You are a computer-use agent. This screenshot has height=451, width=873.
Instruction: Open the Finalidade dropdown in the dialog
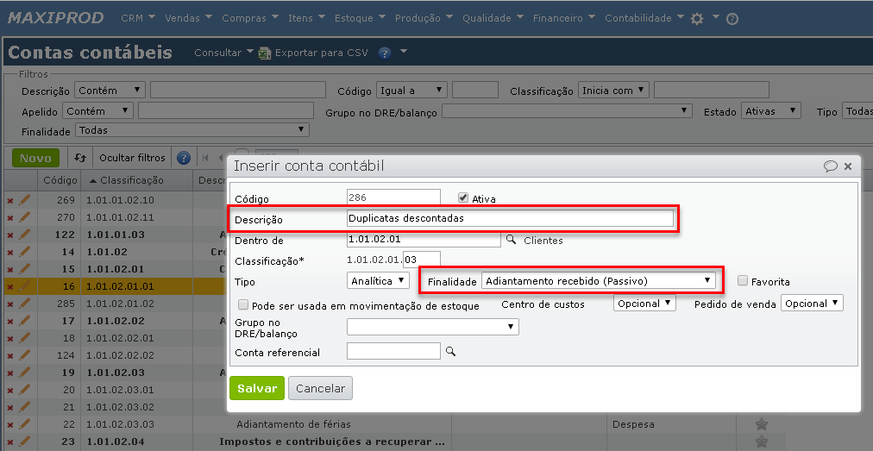598,281
